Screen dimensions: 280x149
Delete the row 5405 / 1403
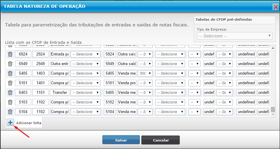click(10, 73)
